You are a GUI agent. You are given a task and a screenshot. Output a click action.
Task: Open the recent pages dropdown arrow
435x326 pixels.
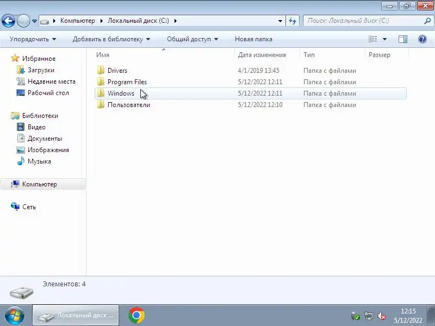tap(34, 21)
